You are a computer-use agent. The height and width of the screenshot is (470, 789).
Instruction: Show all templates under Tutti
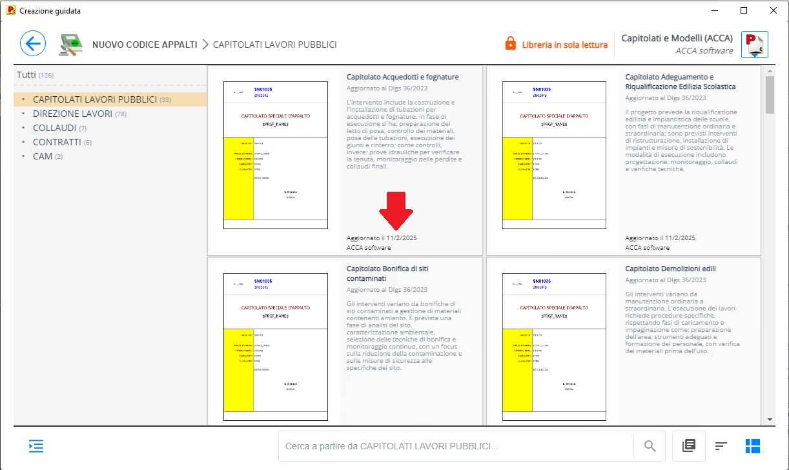[26, 75]
